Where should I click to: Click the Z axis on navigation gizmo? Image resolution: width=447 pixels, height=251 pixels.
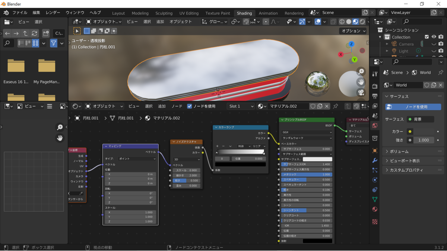point(351,44)
